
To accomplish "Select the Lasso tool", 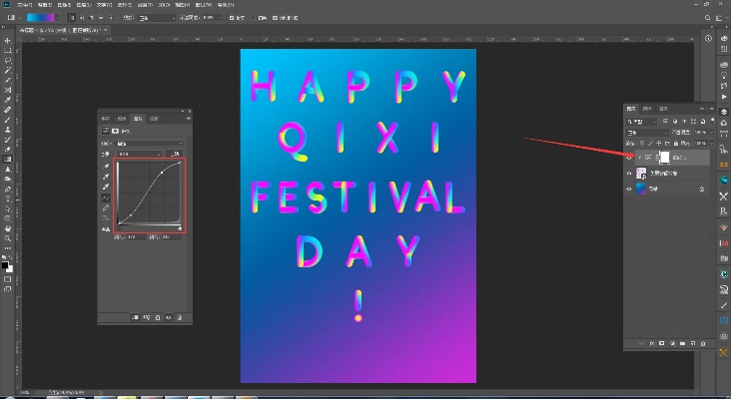I will (7, 61).
